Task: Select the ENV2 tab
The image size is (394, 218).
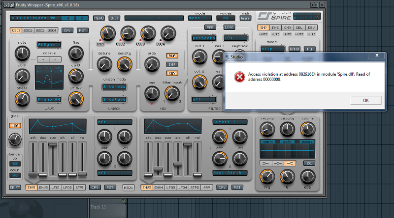Action: [43, 188]
